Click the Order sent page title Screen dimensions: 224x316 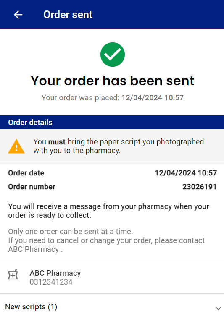tap(68, 15)
